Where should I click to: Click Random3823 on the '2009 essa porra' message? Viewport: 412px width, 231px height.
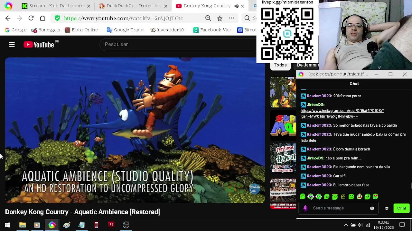(319, 96)
